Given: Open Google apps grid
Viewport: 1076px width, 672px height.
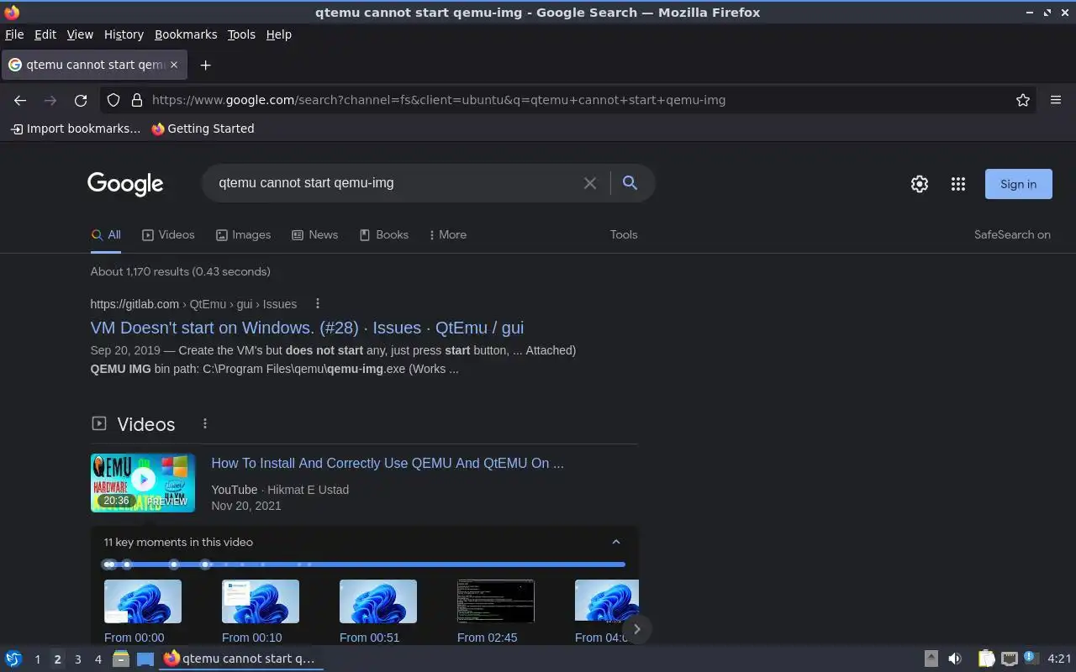Looking at the screenshot, I should coord(958,184).
